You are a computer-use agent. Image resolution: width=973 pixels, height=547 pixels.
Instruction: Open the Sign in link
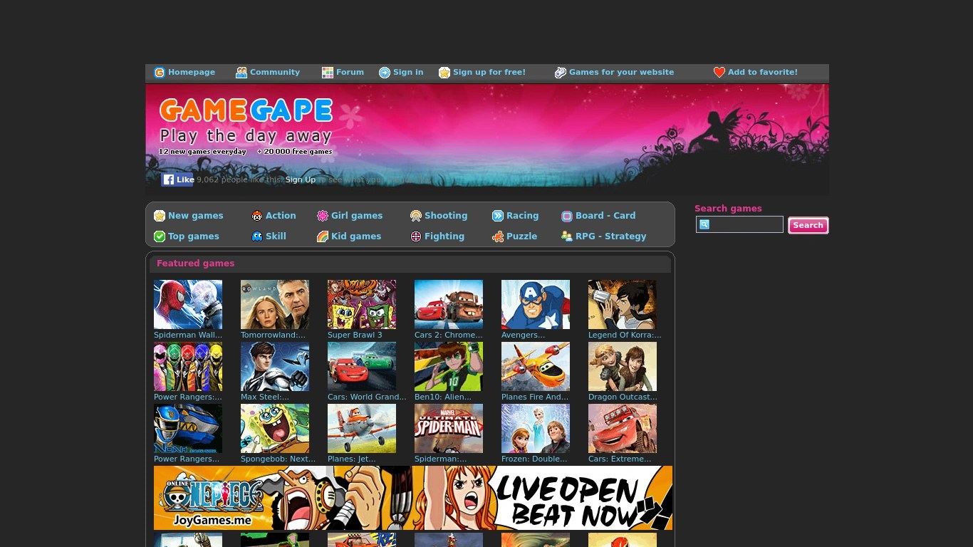[401, 73]
